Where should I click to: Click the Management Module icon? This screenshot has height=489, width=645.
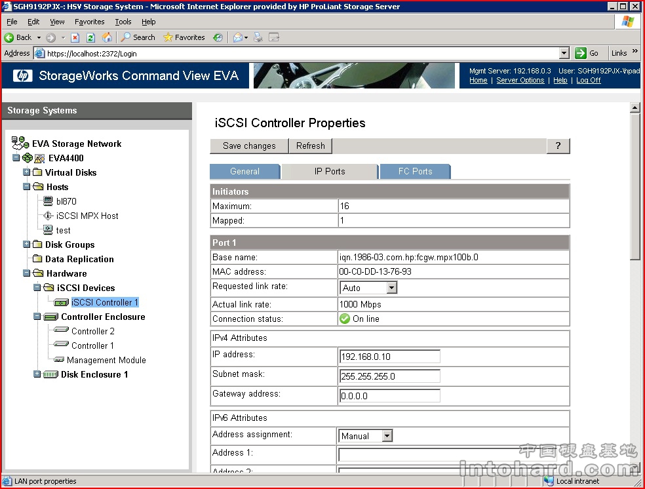coord(59,360)
